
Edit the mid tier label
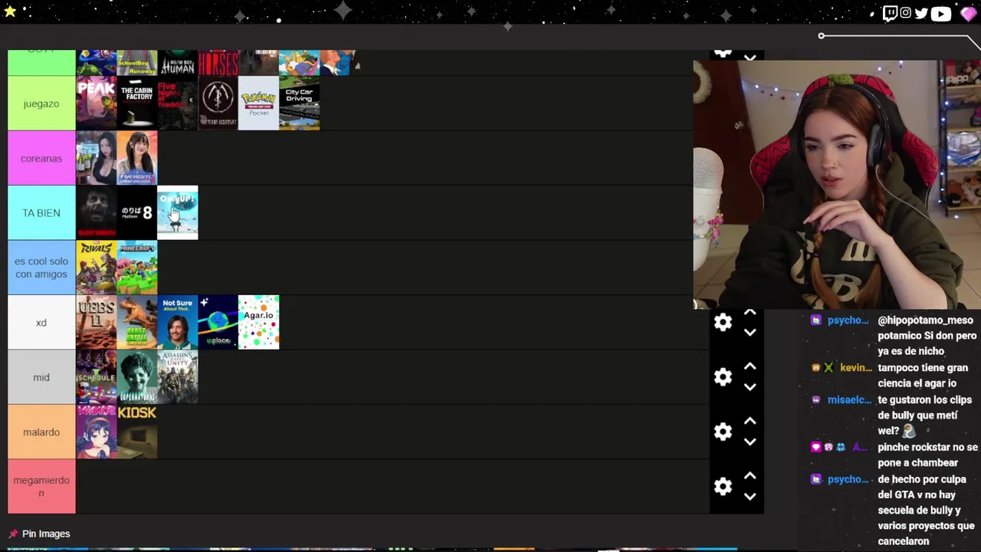point(41,377)
